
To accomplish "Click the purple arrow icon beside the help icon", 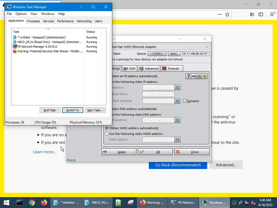I will [194, 76].
